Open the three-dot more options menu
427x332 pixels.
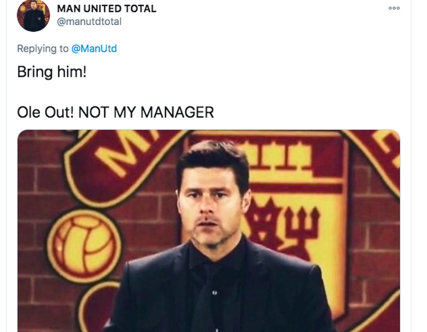tap(394, 8)
